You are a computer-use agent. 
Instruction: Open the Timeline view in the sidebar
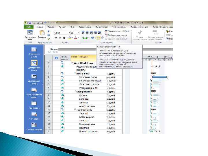pyautogui.click(x=34, y=53)
